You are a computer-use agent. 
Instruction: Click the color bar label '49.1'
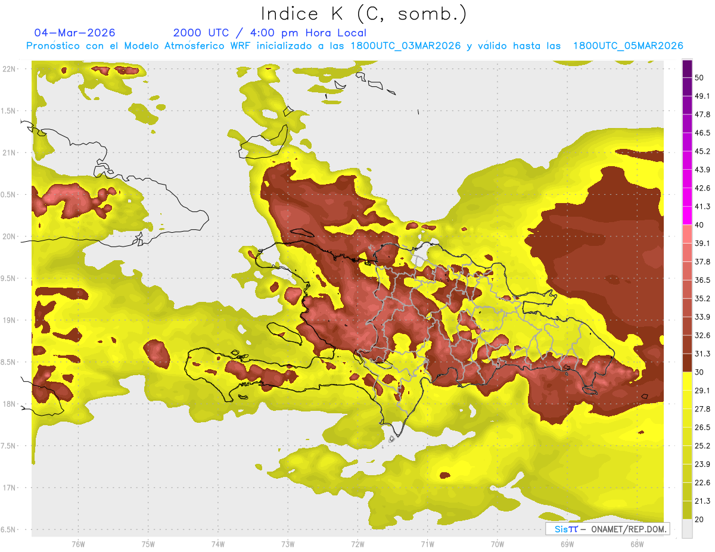tap(702, 96)
